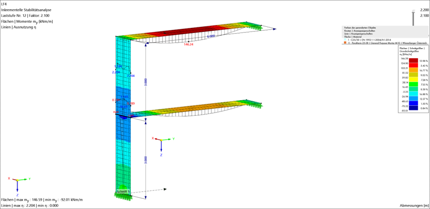Click the Linien Ausnutzung η heading
This screenshot has height=209, width=430.
pos(20,27)
